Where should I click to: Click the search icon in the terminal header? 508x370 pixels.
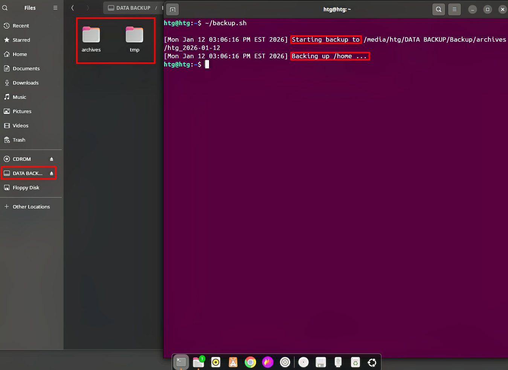click(x=438, y=9)
